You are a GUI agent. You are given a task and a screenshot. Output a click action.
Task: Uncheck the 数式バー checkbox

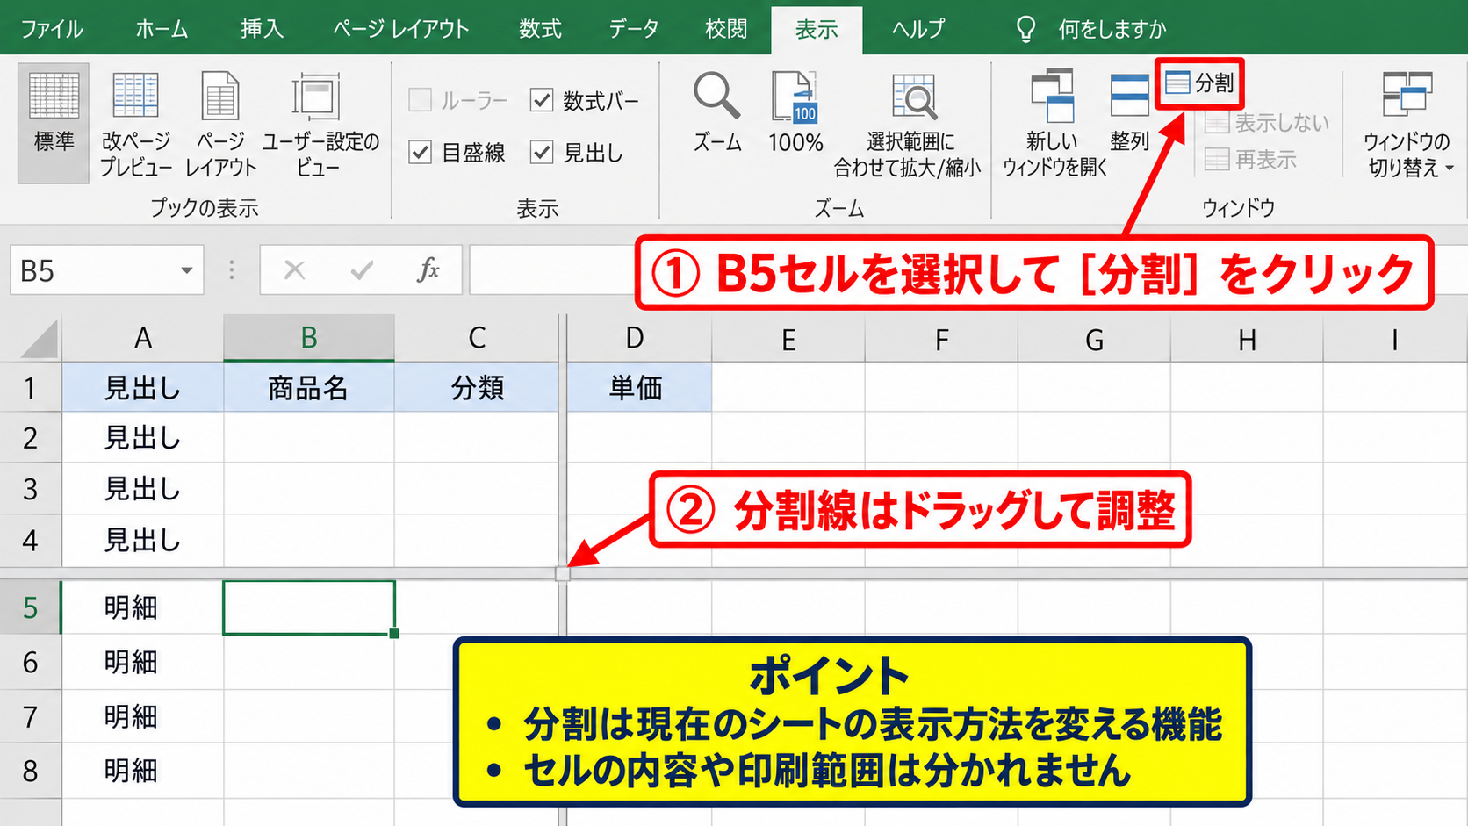pyautogui.click(x=542, y=101)
